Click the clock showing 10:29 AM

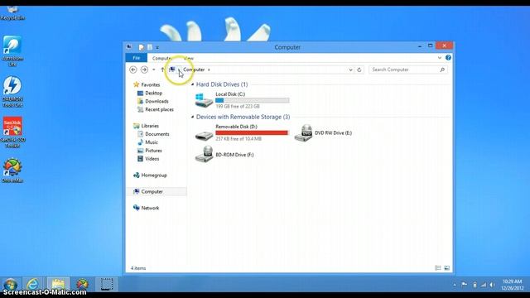(512, 281)
